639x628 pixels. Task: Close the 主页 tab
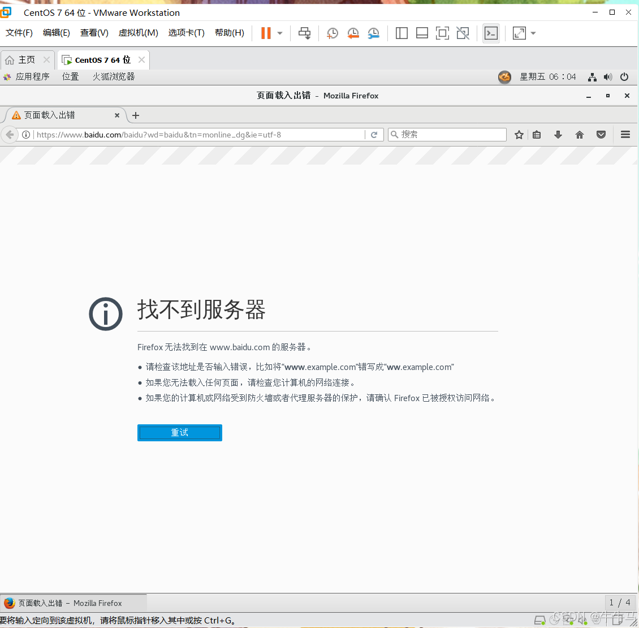coord(46,60)
